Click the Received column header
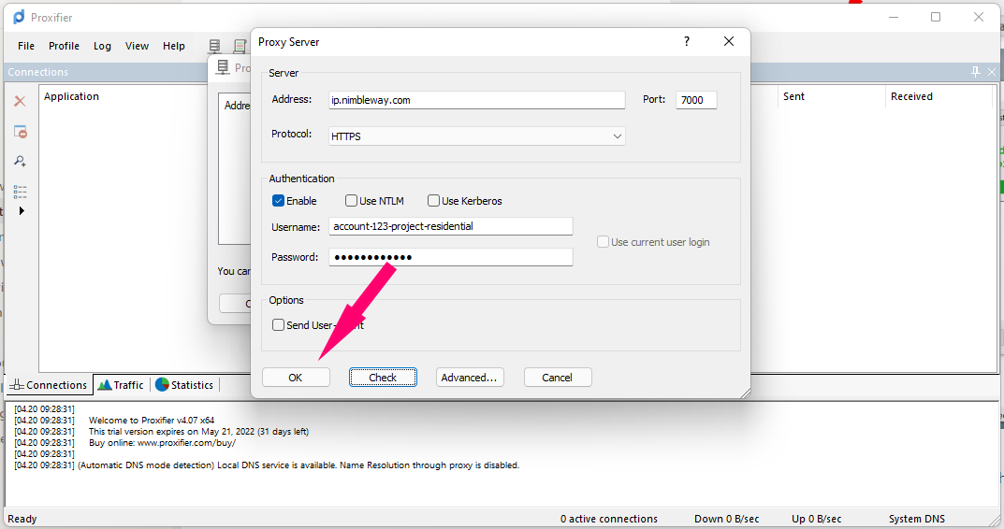Image resolution: width=1004 pixels, height=529 pixels. [x=911, y=96]
